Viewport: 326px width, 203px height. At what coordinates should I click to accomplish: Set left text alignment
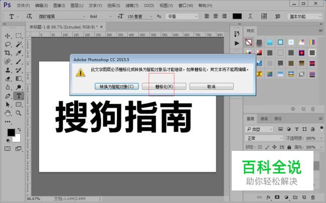point(207,16)
